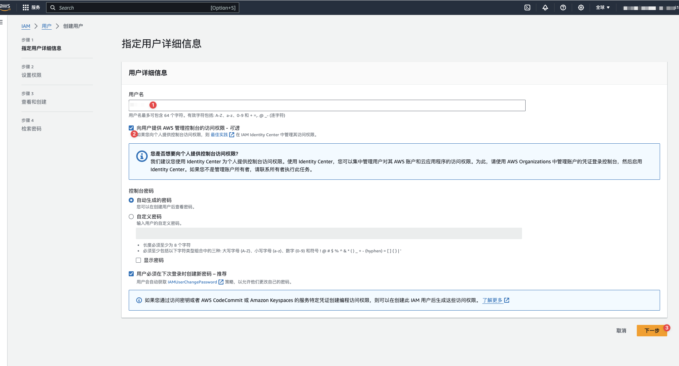Screen dimensions: 679x366
Task: Open the account menu at top right
Action: click(x=651, y=8)
